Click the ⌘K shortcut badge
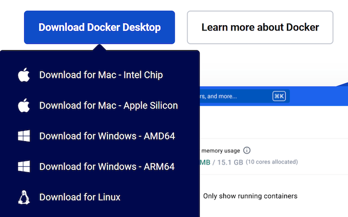 click(x=279, y=96)
